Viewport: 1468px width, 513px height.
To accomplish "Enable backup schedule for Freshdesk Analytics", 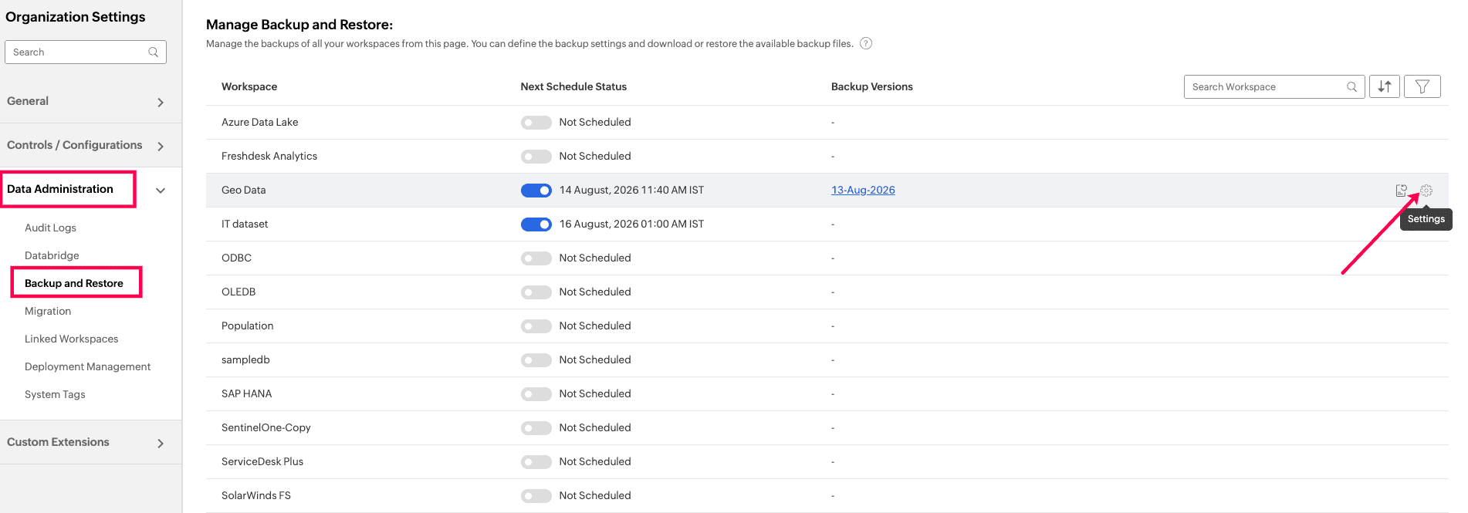I will click(x=536, y=156).
